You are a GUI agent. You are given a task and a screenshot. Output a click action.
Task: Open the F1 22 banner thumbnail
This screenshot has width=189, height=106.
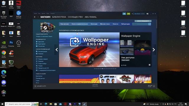(x=108, y=79)
